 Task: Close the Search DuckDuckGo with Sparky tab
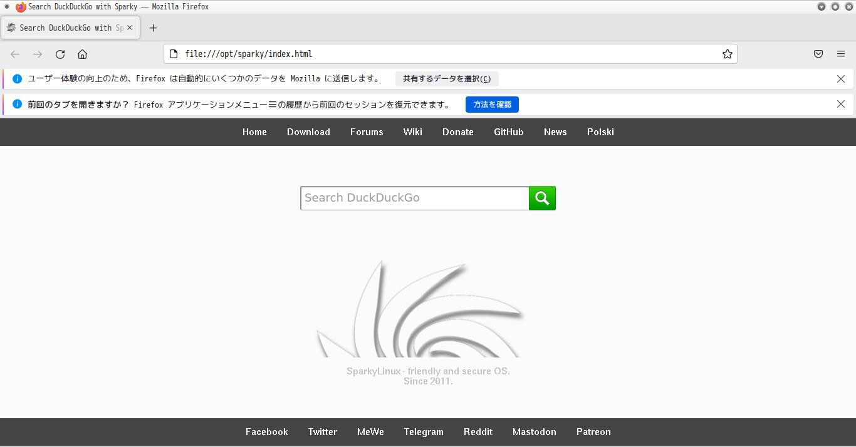(x=130, y=28)
